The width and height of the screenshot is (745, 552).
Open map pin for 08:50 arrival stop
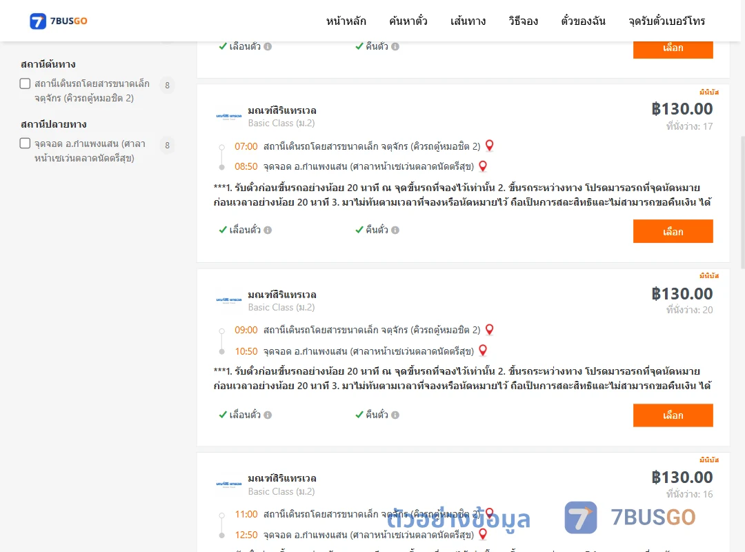click(483, 166)
